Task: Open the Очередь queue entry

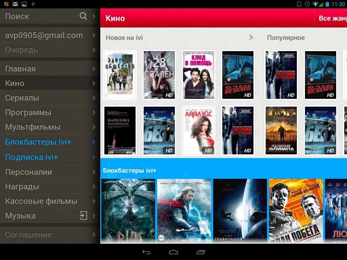Action: point(50,50)
